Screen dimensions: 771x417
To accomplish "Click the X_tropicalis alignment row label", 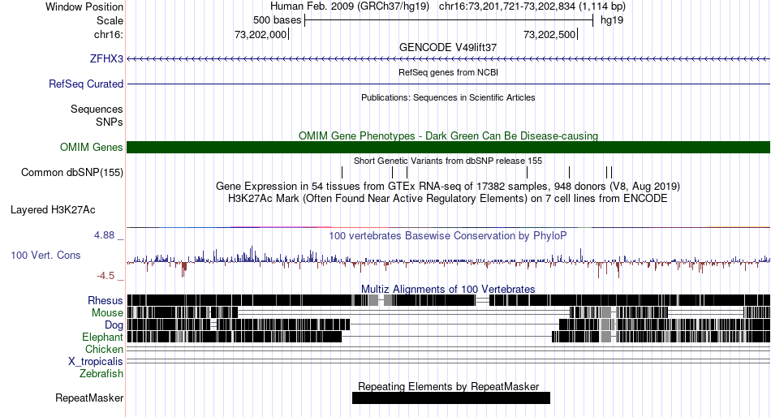I will (96, 362).
